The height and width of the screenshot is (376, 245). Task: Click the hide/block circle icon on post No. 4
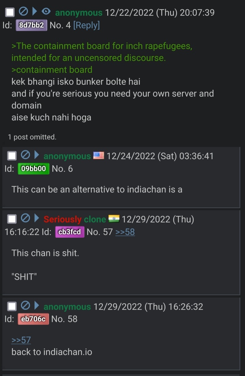pyautogui.click(x=23, y=12)
